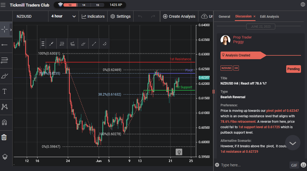Open the hamburger menu
The height and width of the screenshot is (171, 307).
(3, 5)
